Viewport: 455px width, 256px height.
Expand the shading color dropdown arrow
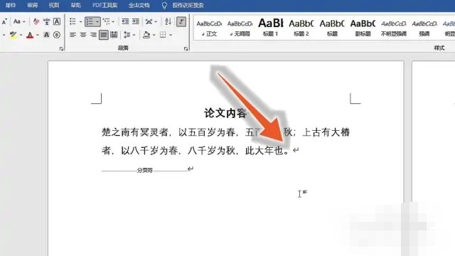pyautogui.click(x=154, y=35)
